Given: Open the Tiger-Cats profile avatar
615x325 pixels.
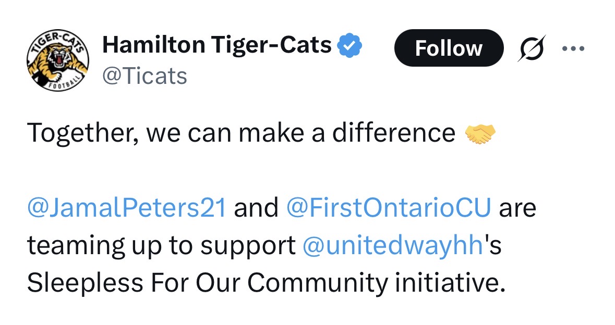Looking at the screenshot, I should point(57,61).
